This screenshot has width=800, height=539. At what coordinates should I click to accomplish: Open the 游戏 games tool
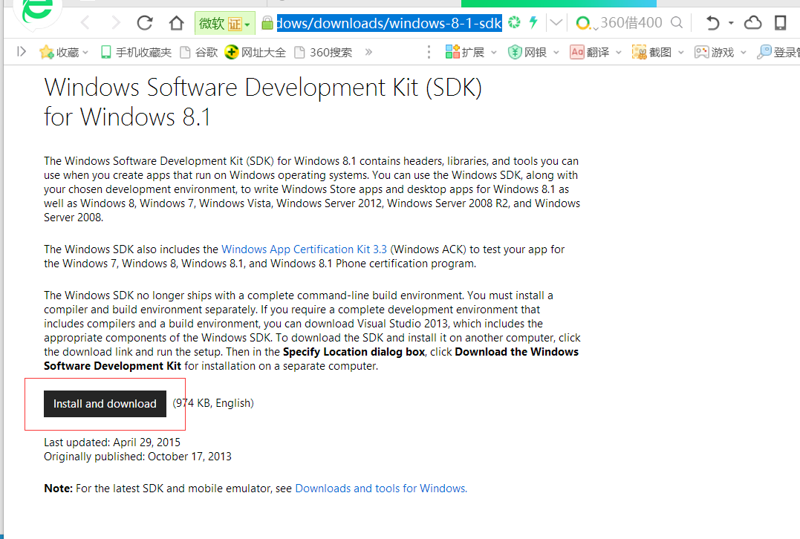point(715,52)
